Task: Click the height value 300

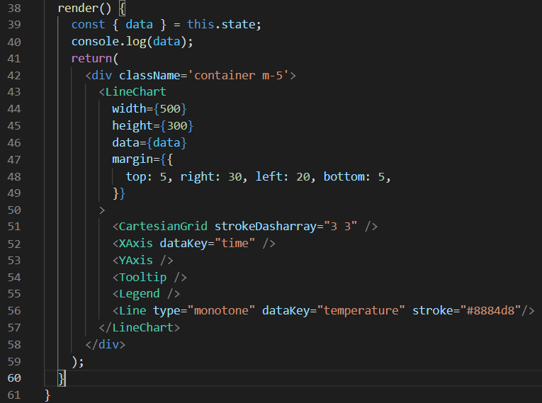Action: pyautogui.click(x=177, y=126)
